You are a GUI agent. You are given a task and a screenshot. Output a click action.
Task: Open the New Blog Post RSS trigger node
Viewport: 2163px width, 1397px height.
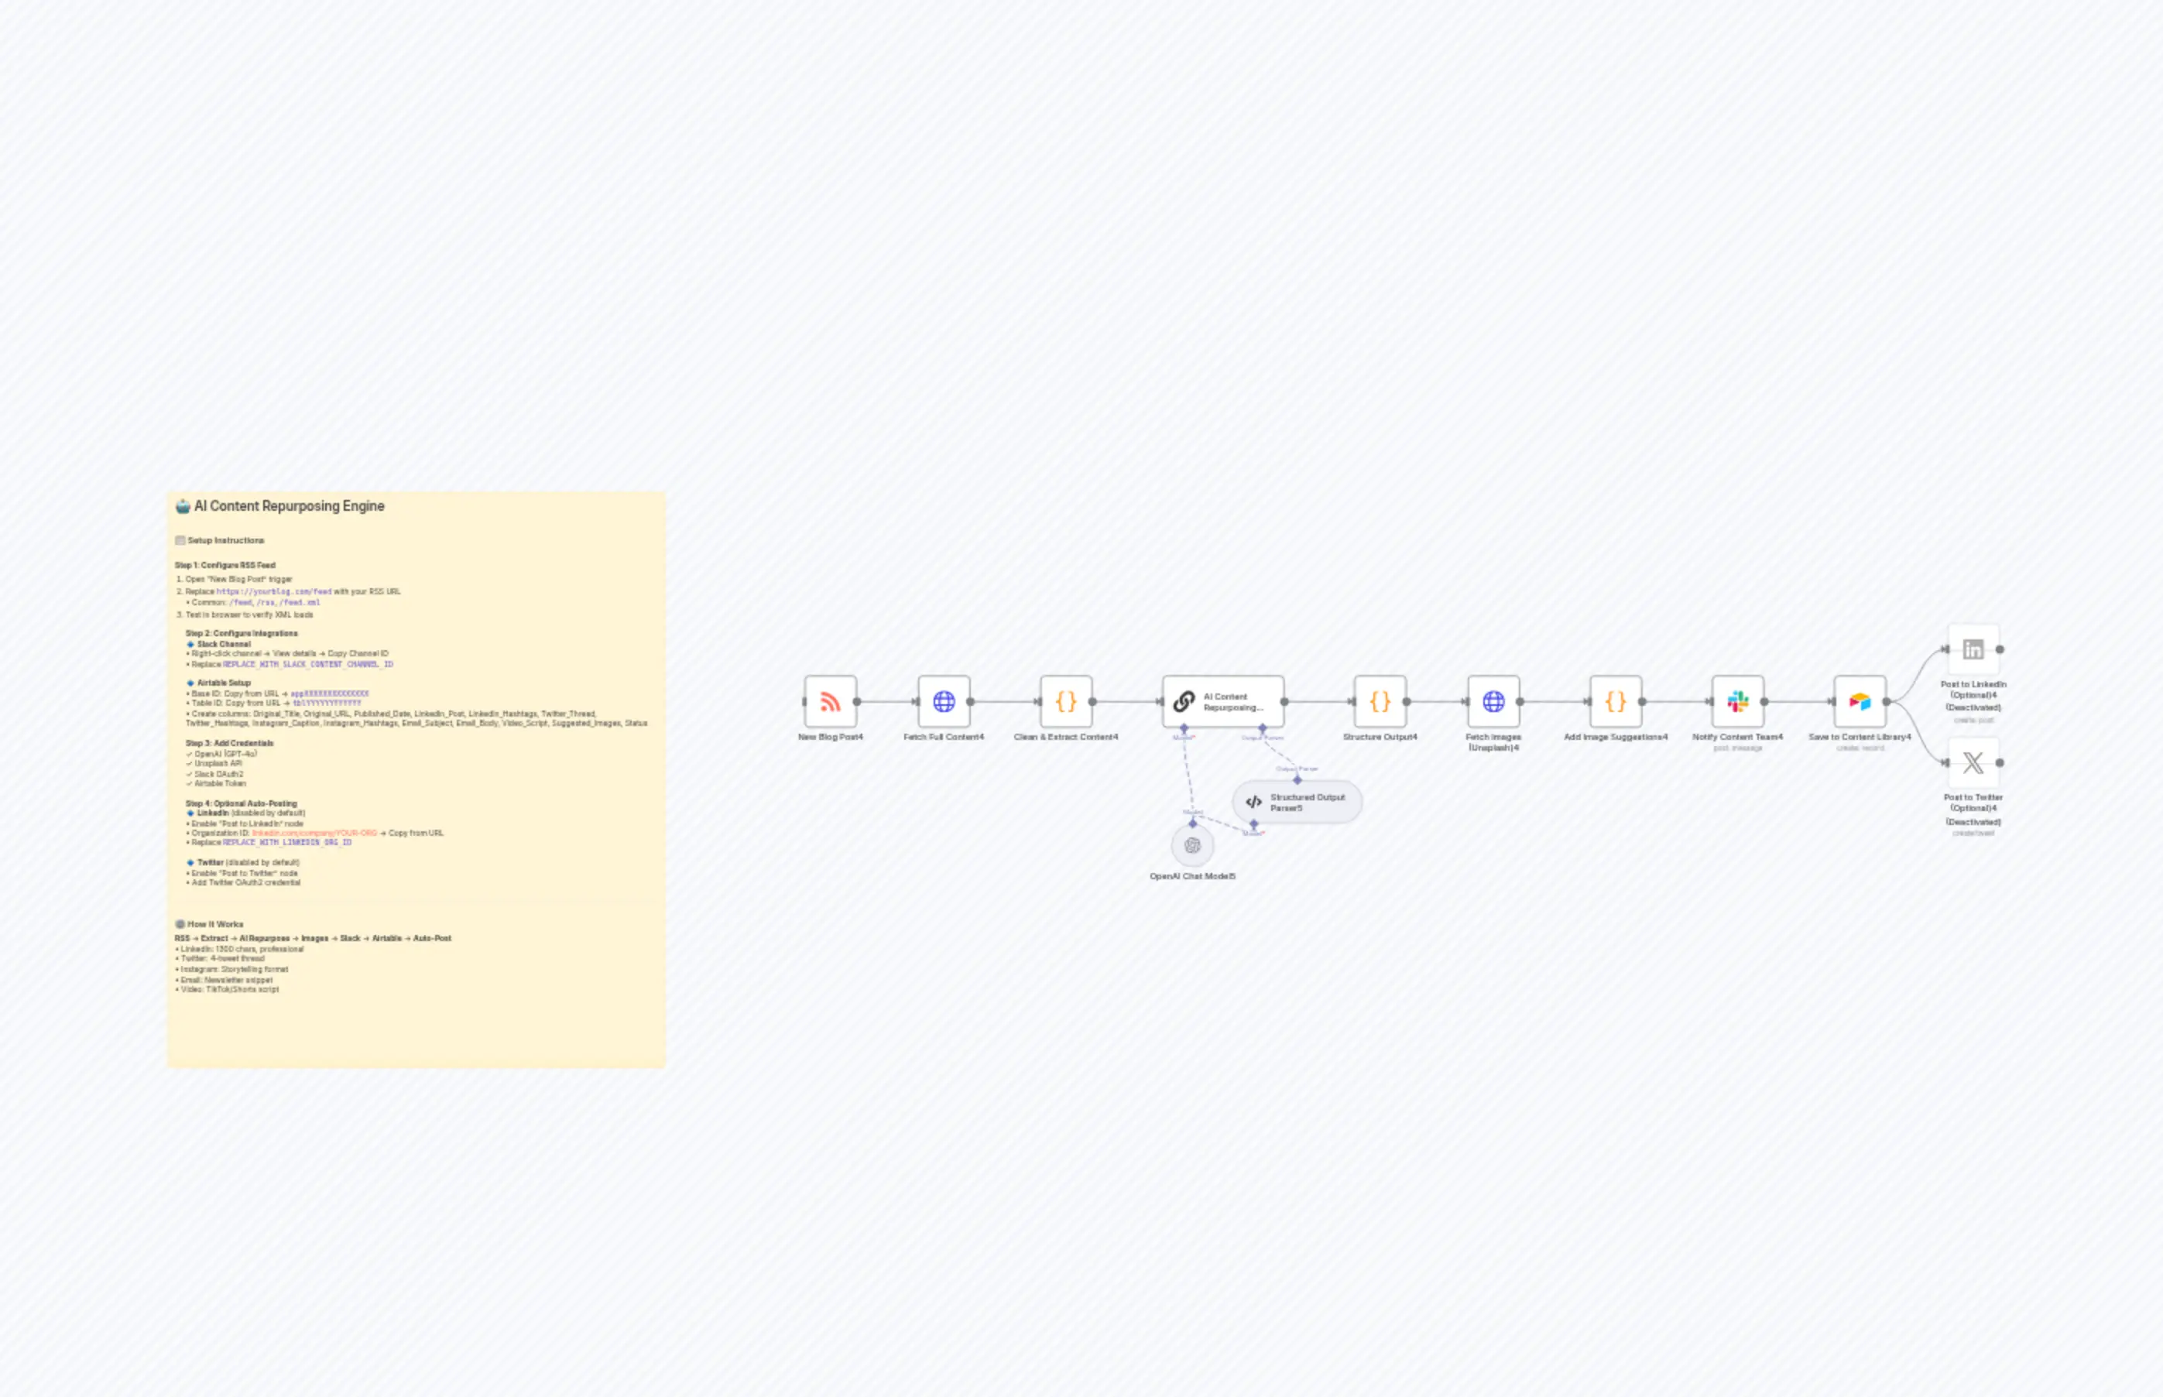[831, 701]
